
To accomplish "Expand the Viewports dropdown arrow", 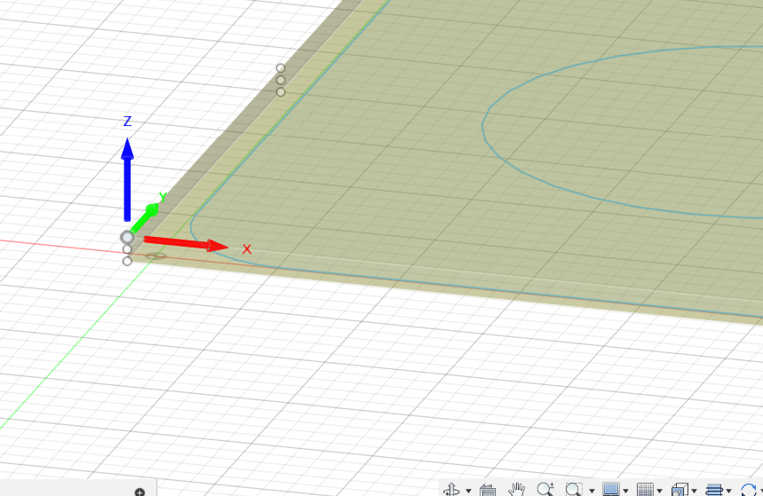I will (694, 491).
